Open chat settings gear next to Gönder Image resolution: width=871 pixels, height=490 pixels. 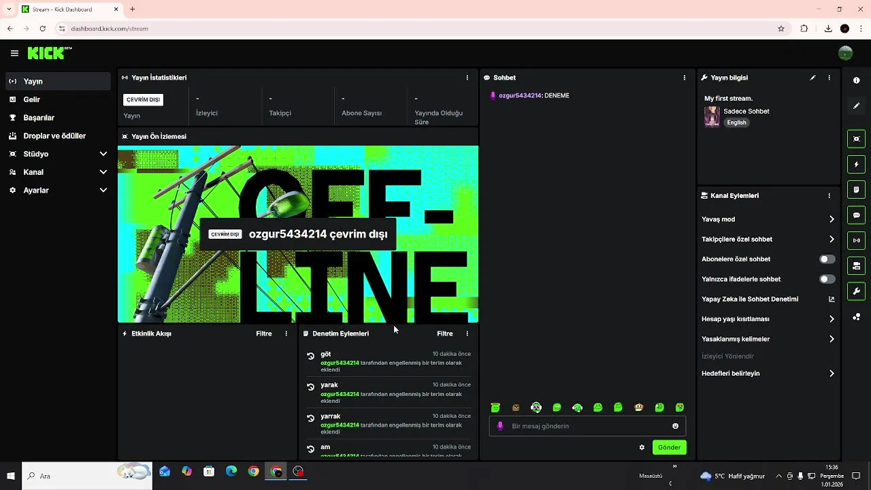click(x=642, y=447)
